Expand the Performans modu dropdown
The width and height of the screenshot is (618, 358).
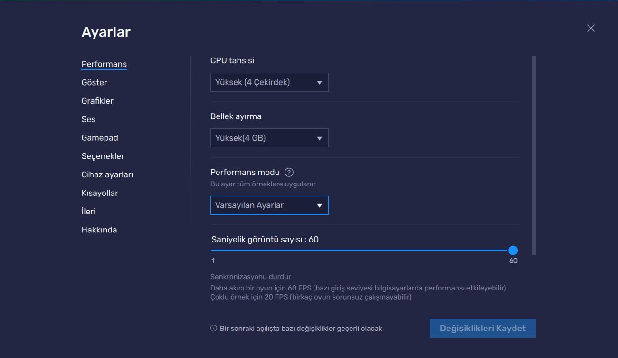pos(269,205)
